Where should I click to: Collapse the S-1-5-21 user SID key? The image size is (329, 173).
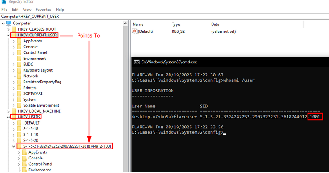click(14, 146)
